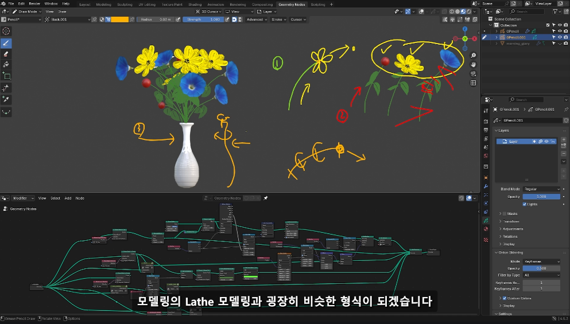This screenshot has height=324, width=570.
Task: Click the Add menu in node editor
Action: (68, 198)
